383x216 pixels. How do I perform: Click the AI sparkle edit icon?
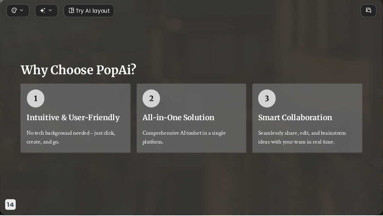43,11
